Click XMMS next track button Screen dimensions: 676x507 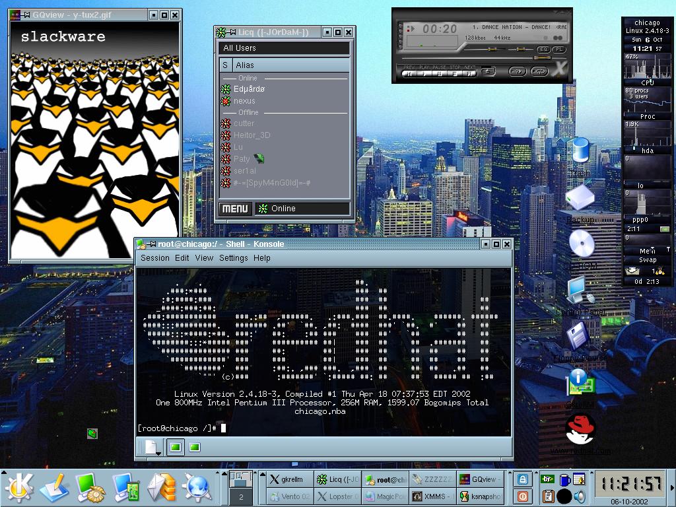pyautogui.click(x=470, y=74)
